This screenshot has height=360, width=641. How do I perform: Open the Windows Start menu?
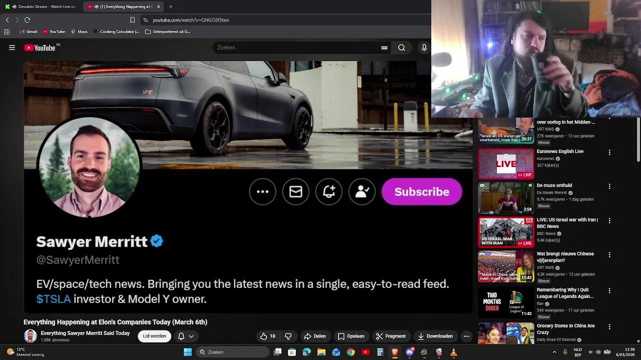click(188, 352)
